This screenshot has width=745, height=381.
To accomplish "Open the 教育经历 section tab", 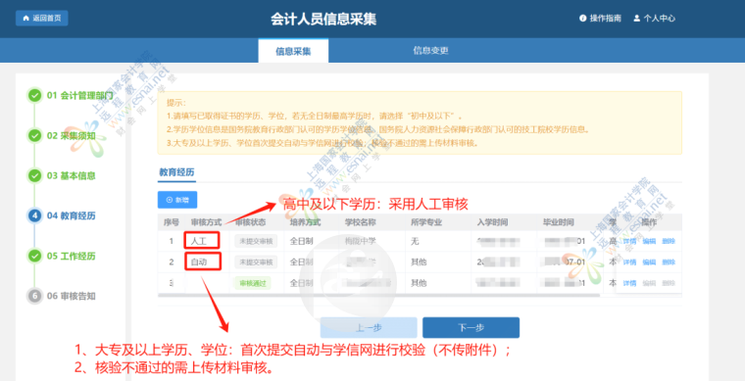I will coord(176,171).
